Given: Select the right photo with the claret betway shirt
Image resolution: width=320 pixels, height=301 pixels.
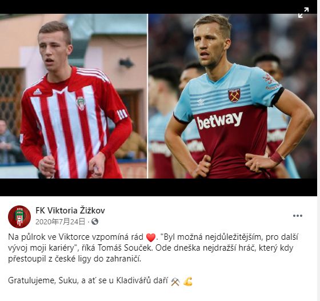Looking at the screenshot, I should pos(233,96).
